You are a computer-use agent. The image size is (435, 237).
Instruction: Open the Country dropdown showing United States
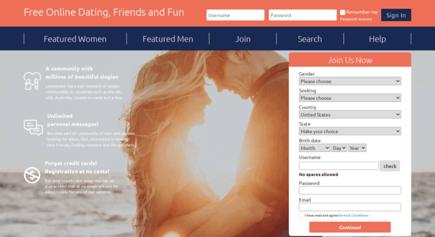[x=350, y=115]
